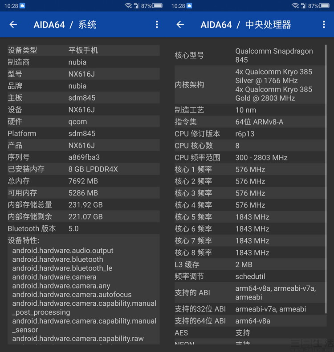Viewport: 334px width, 352px height.
Task: Click the scrollbar on the 中央处理器 list
Action: (x=326, y=178)
